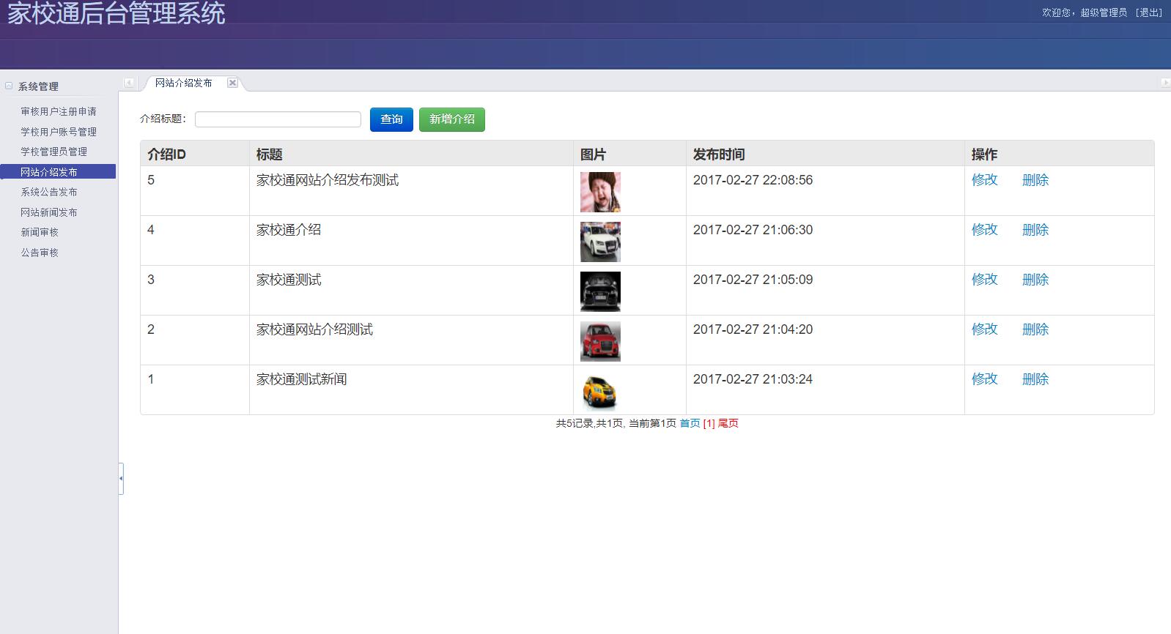Go to 首页 in pagination
The width and height of the screenshot is (1171, 634).
[x=690, y=423]
